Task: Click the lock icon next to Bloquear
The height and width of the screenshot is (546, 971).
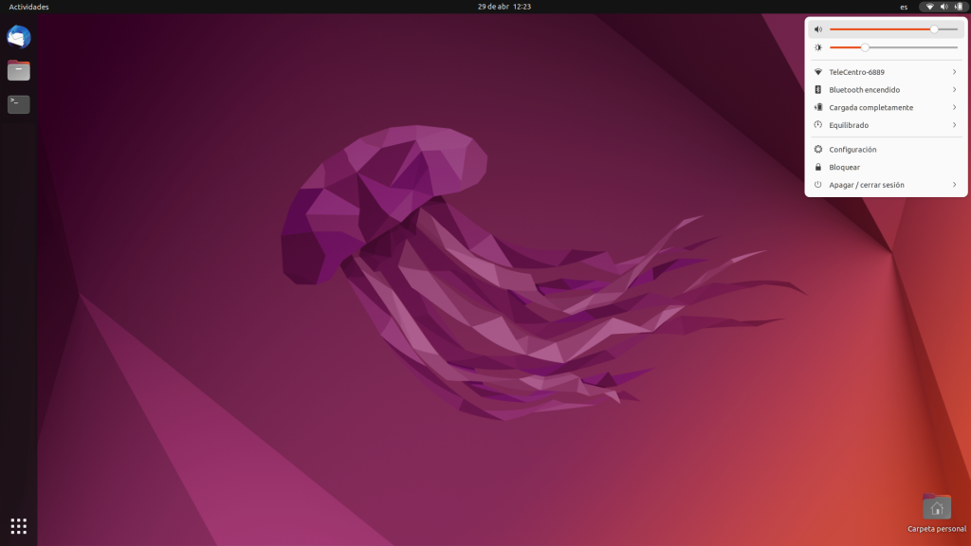Action: [x=817, y=167]
